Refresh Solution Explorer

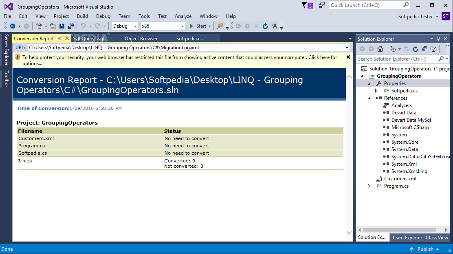pos(416,49)
